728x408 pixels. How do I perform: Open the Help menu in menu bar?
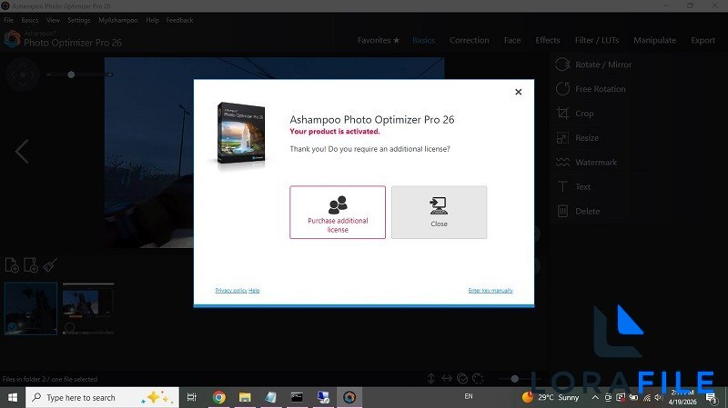(x=152, y=20)
